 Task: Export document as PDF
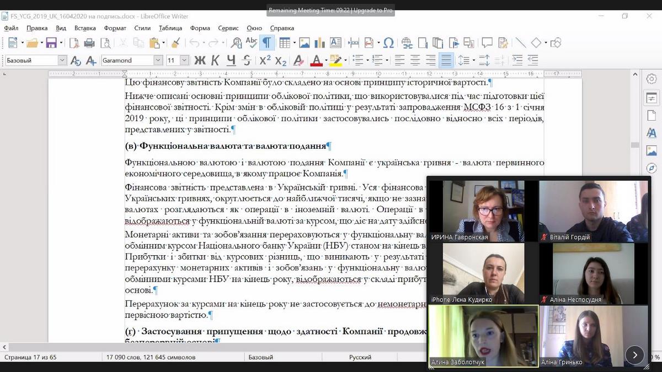point(74,43)
